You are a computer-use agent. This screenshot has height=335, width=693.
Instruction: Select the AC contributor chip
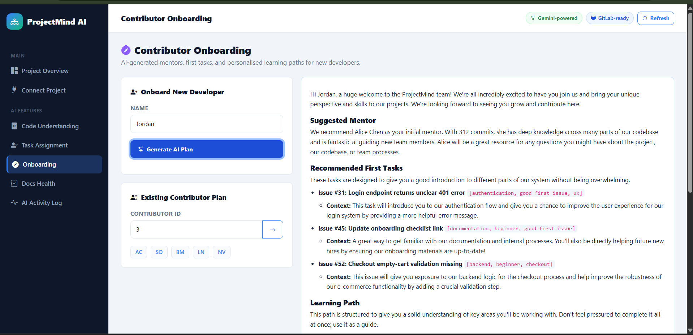coord(139,252)
